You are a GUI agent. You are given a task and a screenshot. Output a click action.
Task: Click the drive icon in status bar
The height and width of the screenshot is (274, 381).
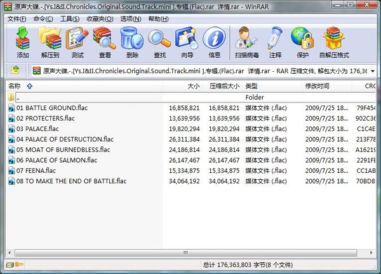click(x=10, y=264)
